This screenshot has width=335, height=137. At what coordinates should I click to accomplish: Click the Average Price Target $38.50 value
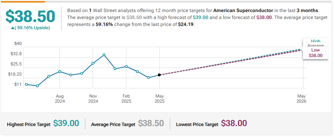151,123
